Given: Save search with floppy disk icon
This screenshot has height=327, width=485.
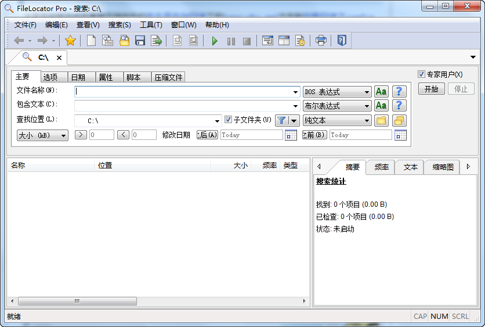Looking at the screenshot, I should (x=140, y=41).
